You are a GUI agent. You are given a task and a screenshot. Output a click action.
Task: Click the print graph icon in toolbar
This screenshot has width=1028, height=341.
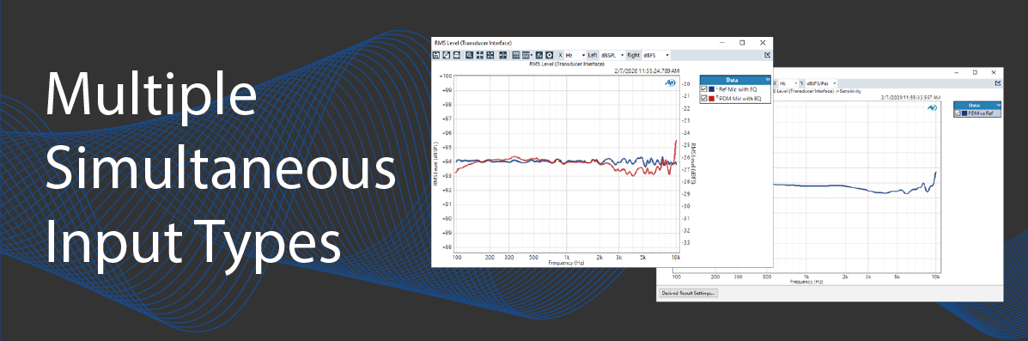pyautogui.click(x=457, y=55)
